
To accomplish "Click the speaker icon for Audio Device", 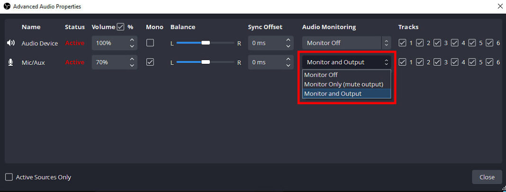I will coord(11,43).
